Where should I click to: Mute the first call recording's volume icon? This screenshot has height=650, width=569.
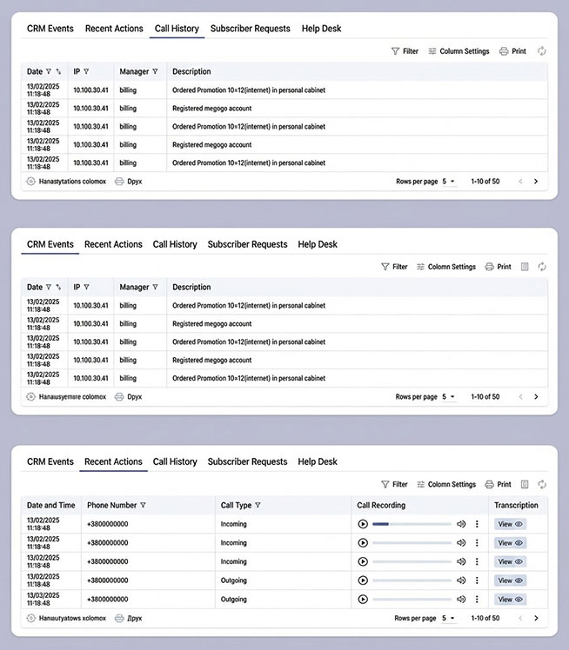[x=461, y=524]
